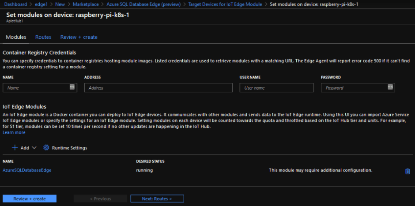Switch to the Routes tab
Image resolution: width=415 pixels, height=206 pixels.
[x=43, y=37]
